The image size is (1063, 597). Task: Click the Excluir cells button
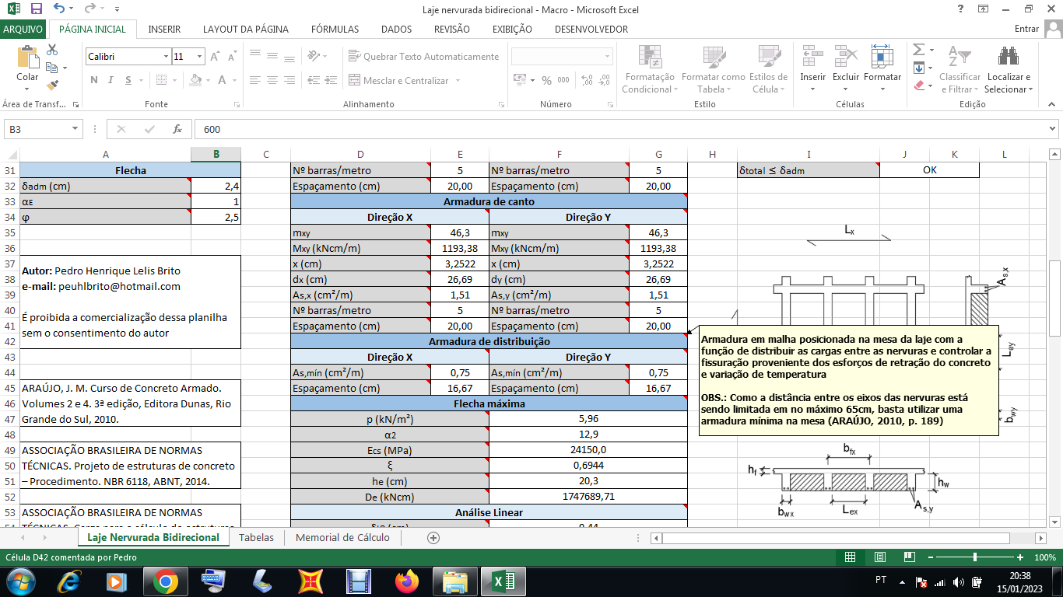pos(846,68)
